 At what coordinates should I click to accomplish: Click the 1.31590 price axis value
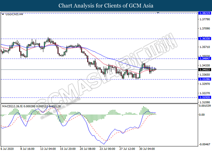(x=205, y=102)
